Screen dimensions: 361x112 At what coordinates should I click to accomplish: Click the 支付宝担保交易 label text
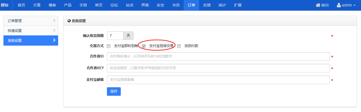pos(161,46)
